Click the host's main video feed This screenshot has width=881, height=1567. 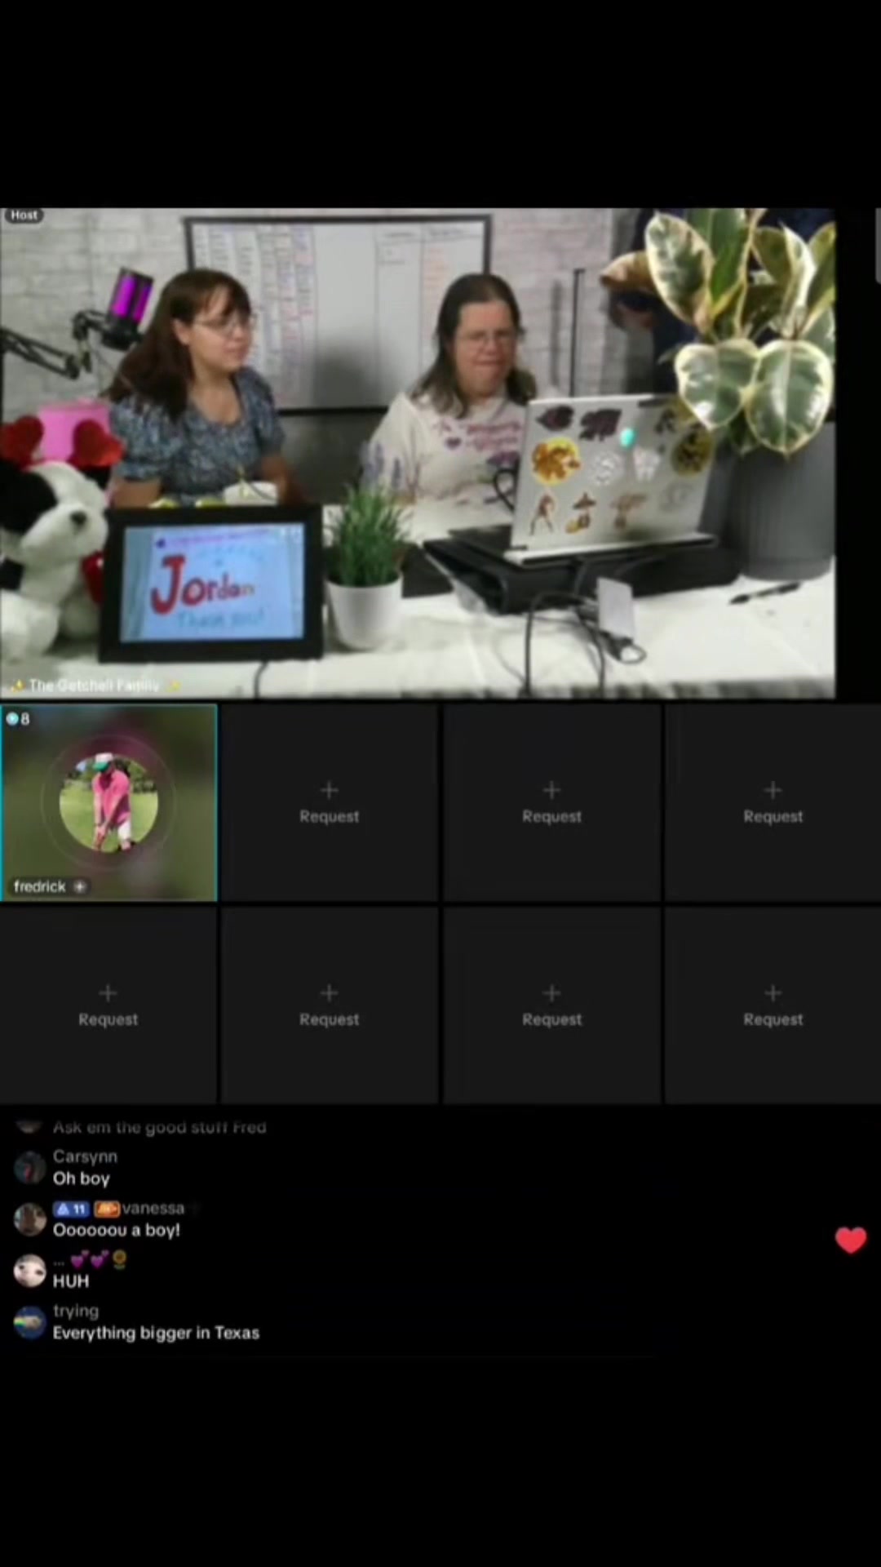[x=418, y=453]
